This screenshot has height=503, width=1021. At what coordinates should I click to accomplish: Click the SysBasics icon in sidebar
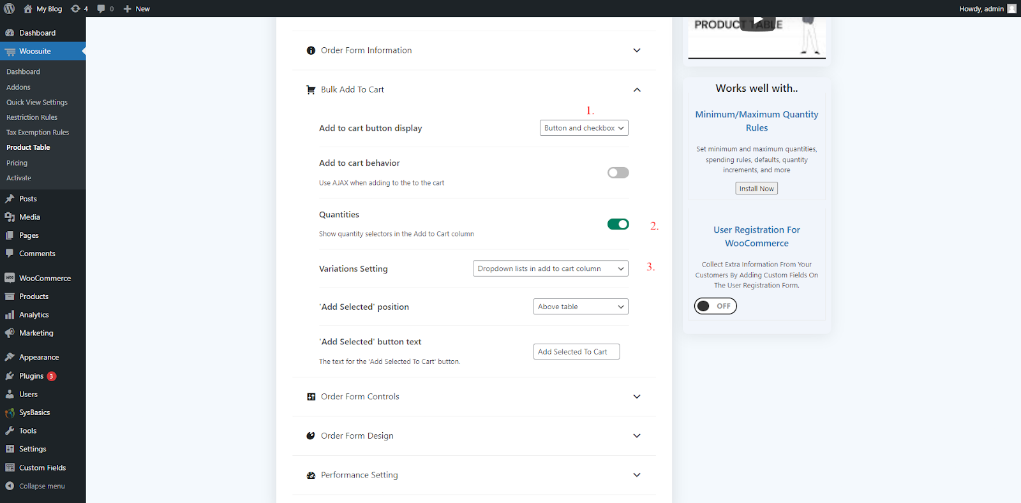coord(10,412)
